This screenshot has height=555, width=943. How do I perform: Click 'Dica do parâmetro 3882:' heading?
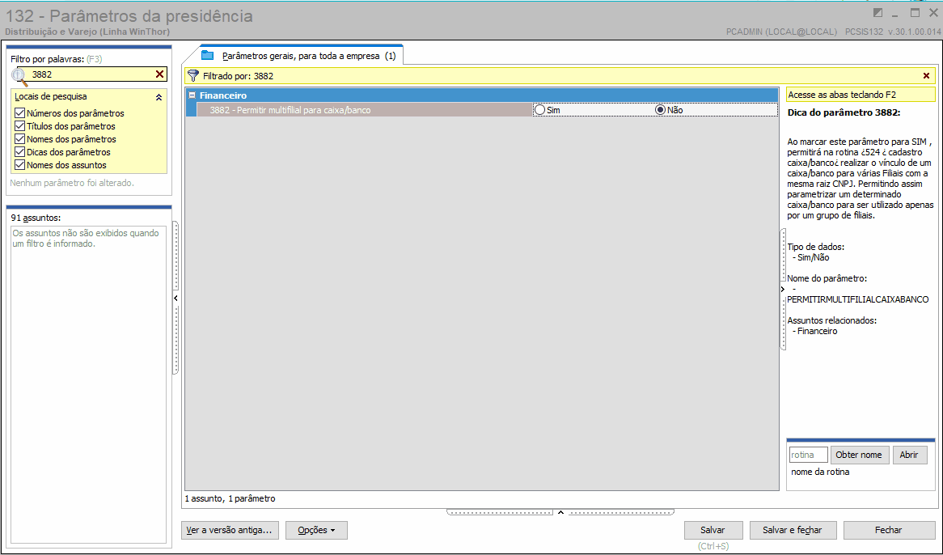[x=844, y=112]
